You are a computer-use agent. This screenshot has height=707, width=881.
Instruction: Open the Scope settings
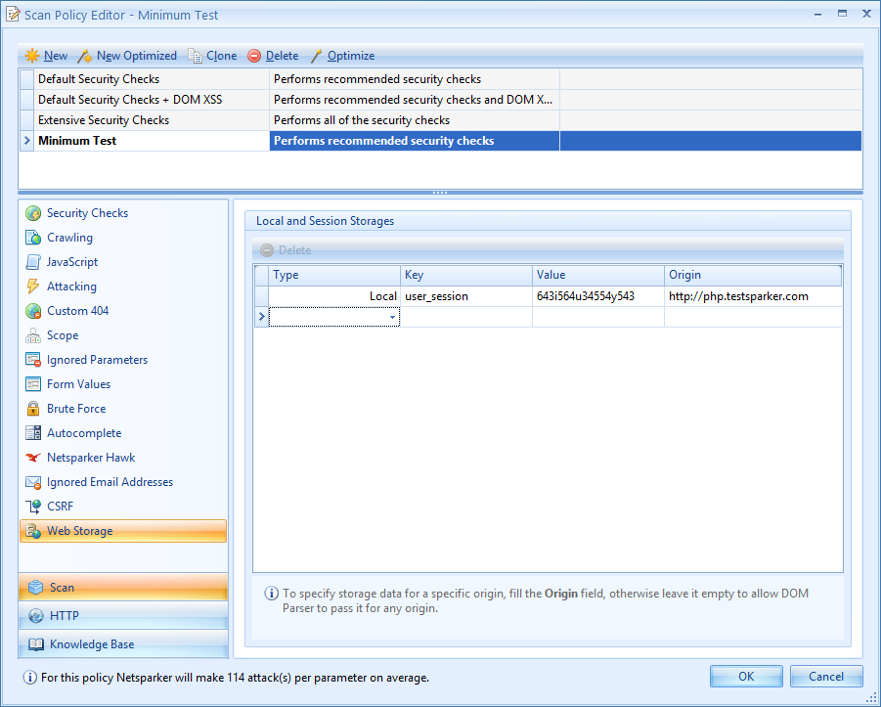(64, 334)
